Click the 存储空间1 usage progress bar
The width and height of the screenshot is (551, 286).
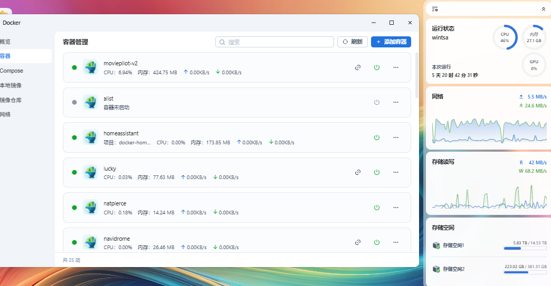[525, 249]
